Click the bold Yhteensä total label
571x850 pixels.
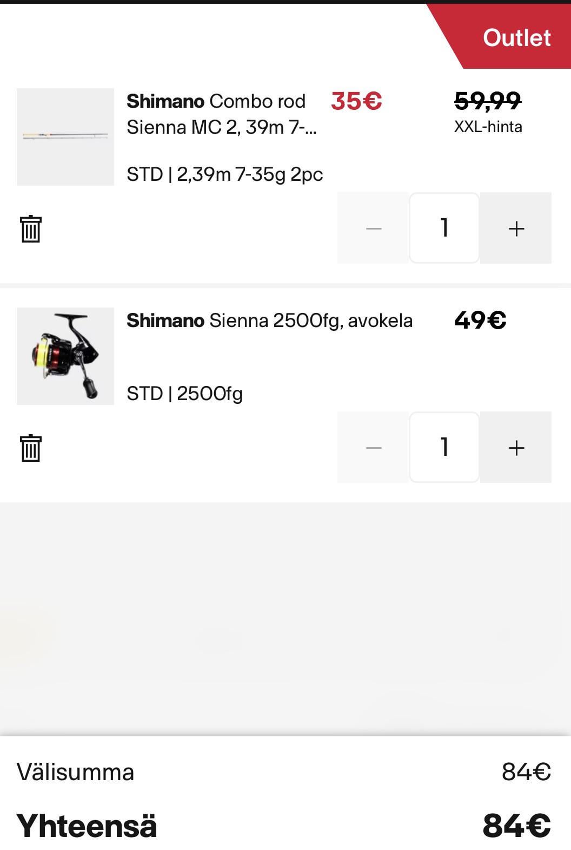pos(87,826)
